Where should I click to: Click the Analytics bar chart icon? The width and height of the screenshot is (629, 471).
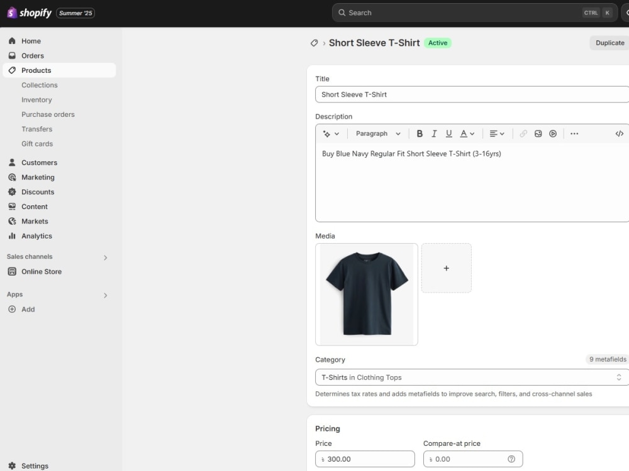tap(12, 236)
